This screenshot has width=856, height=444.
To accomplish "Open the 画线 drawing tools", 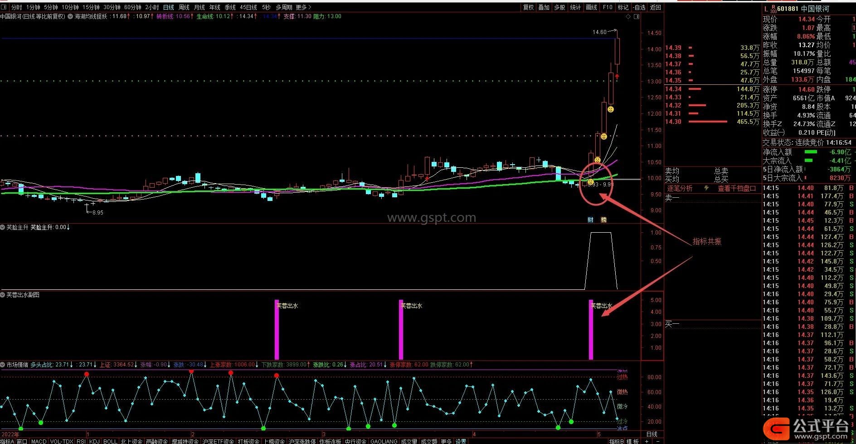I will [591, 7].
